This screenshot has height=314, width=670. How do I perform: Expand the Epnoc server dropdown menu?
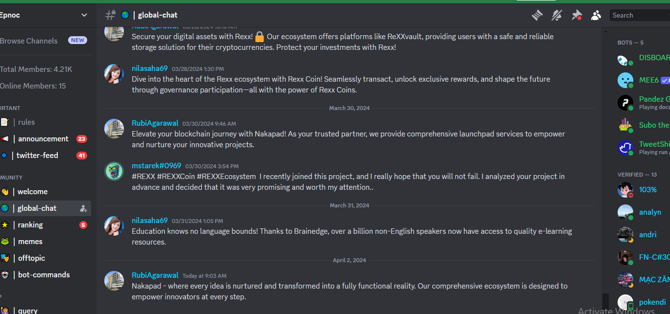(x=84, y=15)
